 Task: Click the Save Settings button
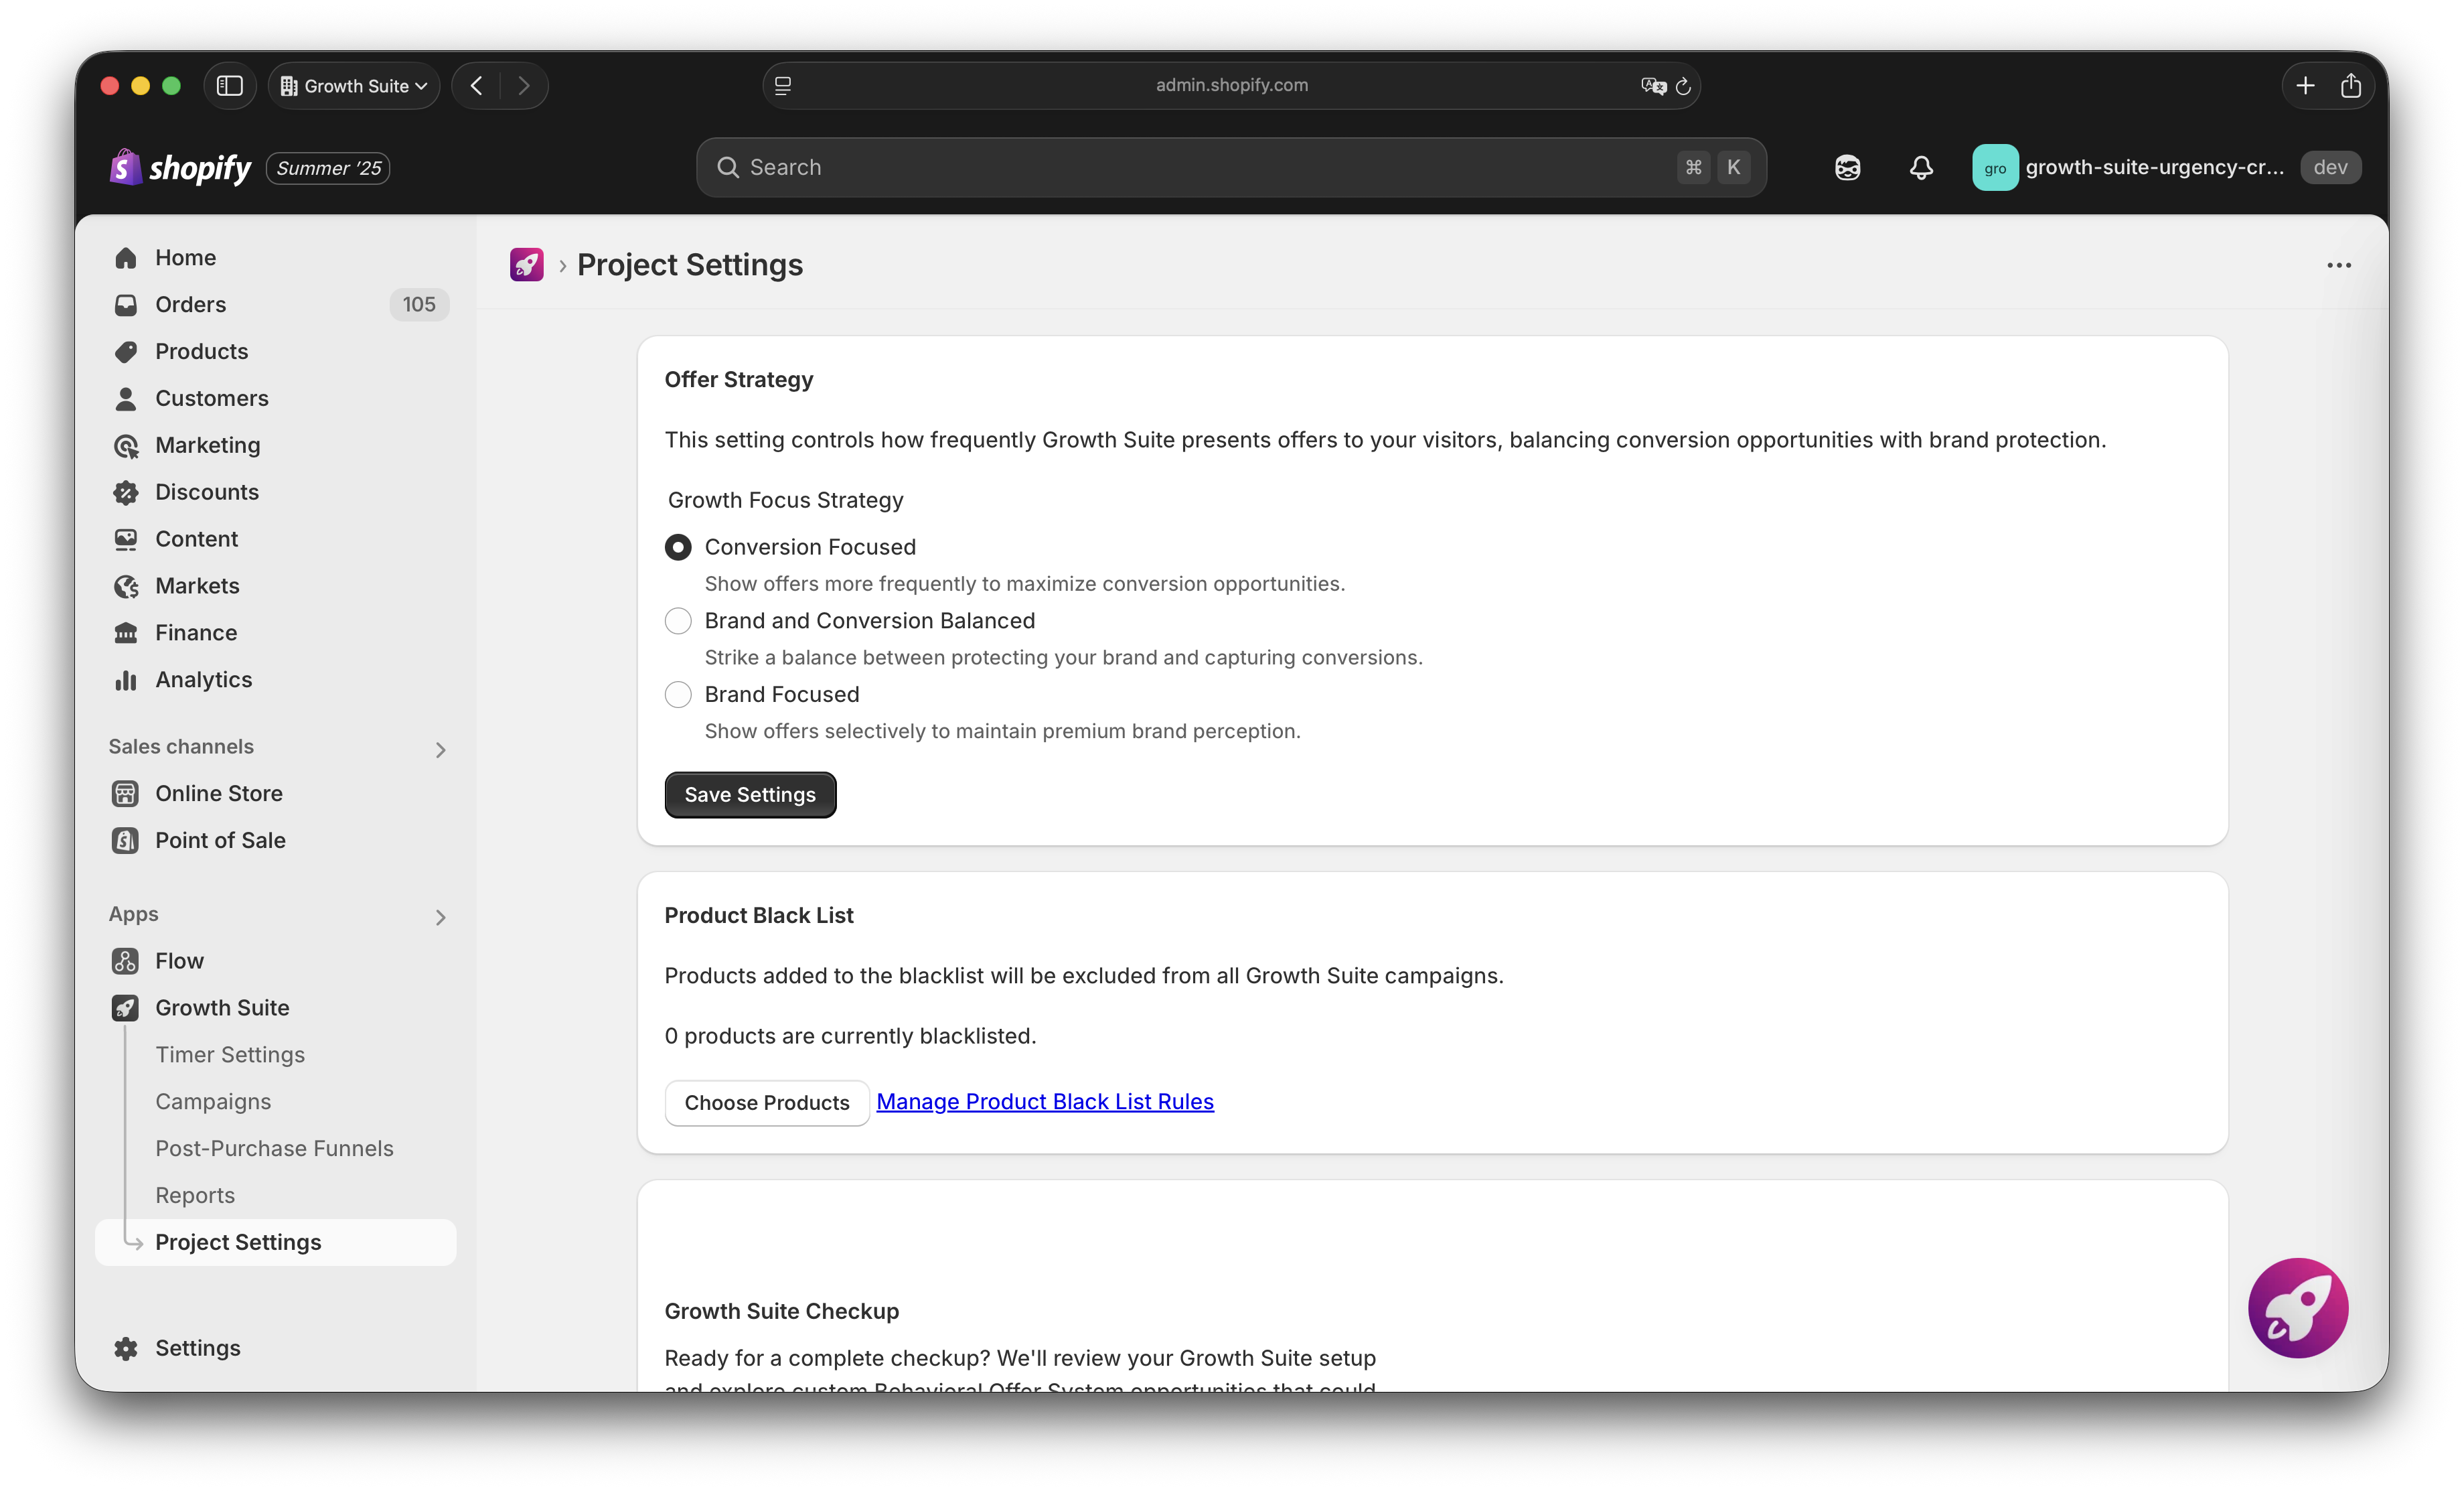point(750,794)
